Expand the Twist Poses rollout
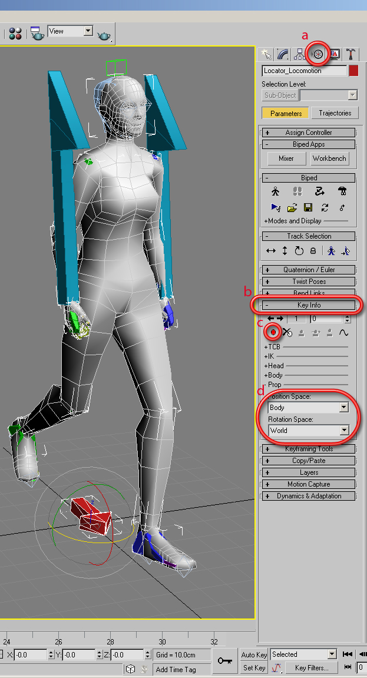Image resolution: width=367 pixels, height=678 pixels. pos(309,282)
